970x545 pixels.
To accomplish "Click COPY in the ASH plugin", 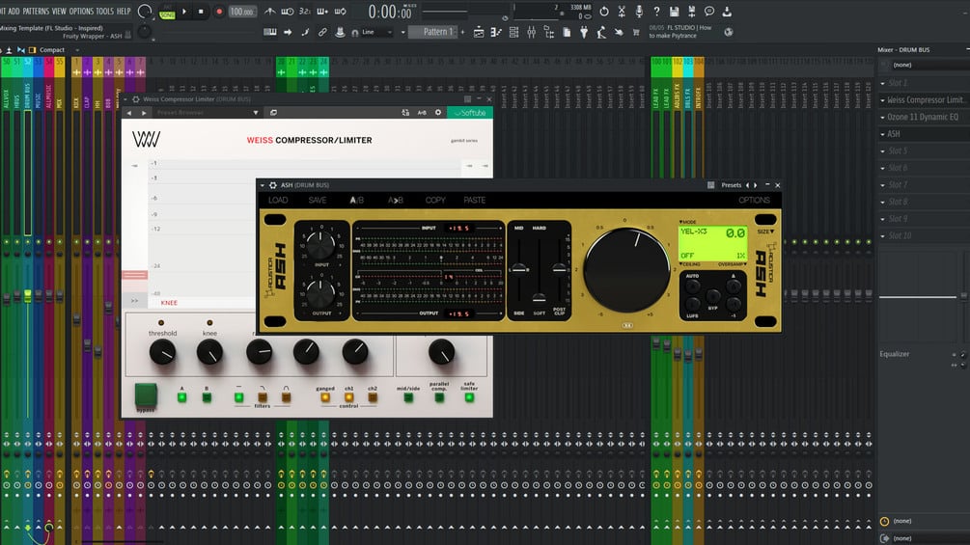I will coord(435,201).
